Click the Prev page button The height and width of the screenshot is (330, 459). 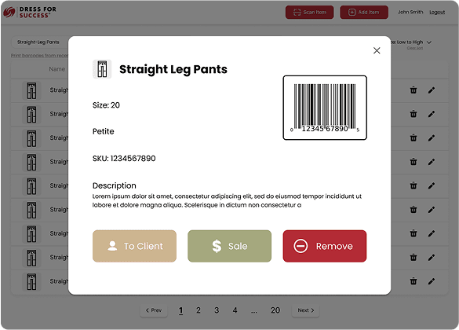pos(154,310)
